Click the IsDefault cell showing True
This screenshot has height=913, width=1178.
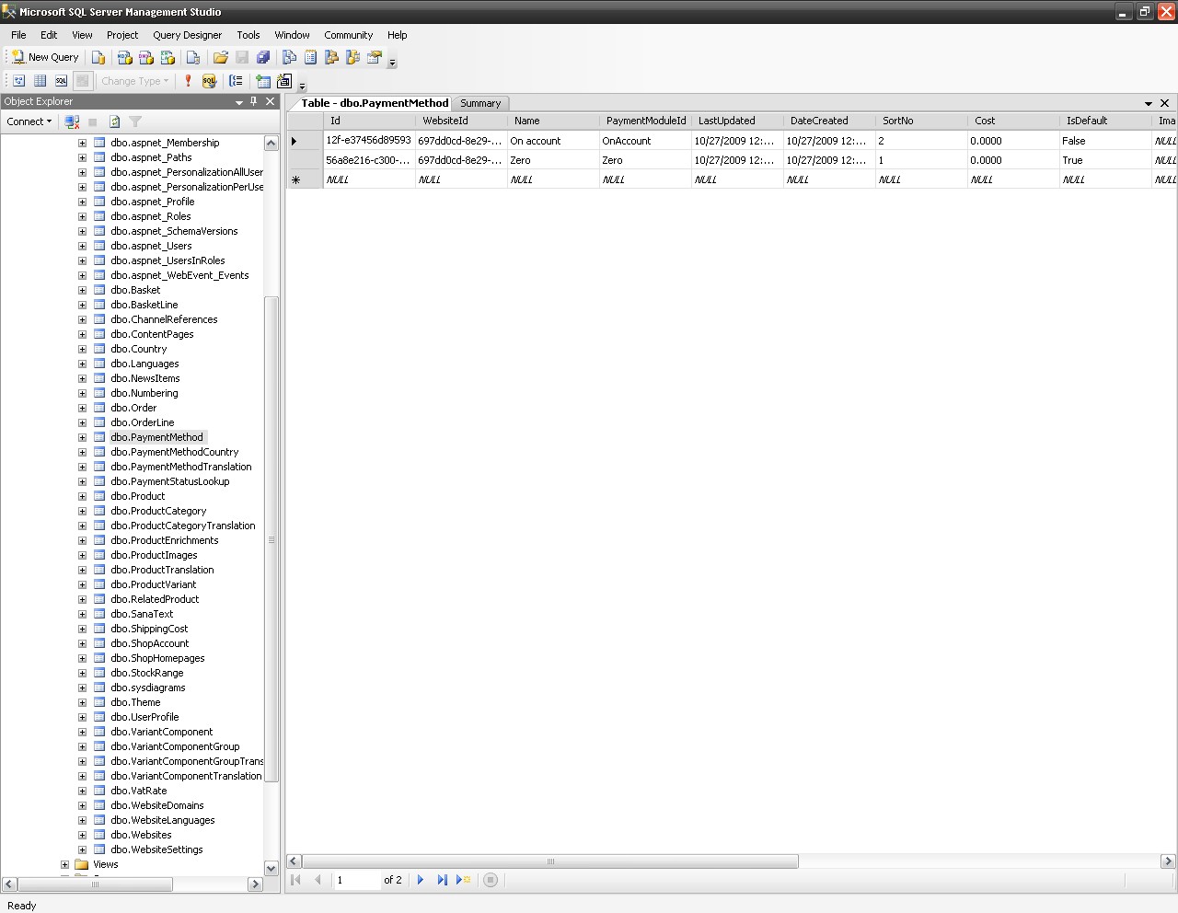coord(1105,160)
